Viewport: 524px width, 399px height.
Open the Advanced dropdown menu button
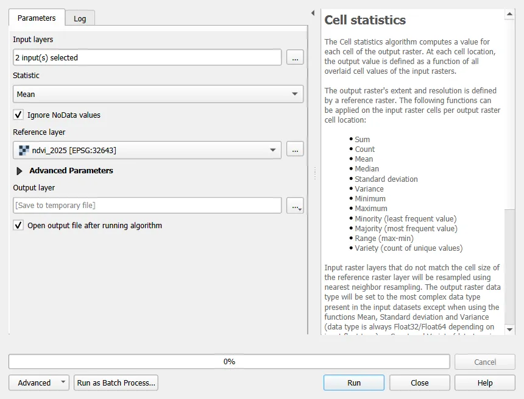click(x=39, y=383)
